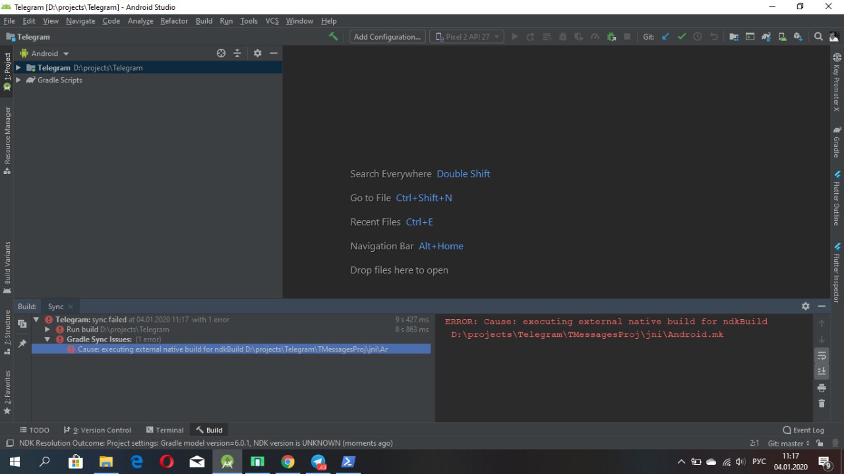This screenshot has width=844, height=474.
Task: Click the user avatar icon in toolbar
Action: (834, 37)
